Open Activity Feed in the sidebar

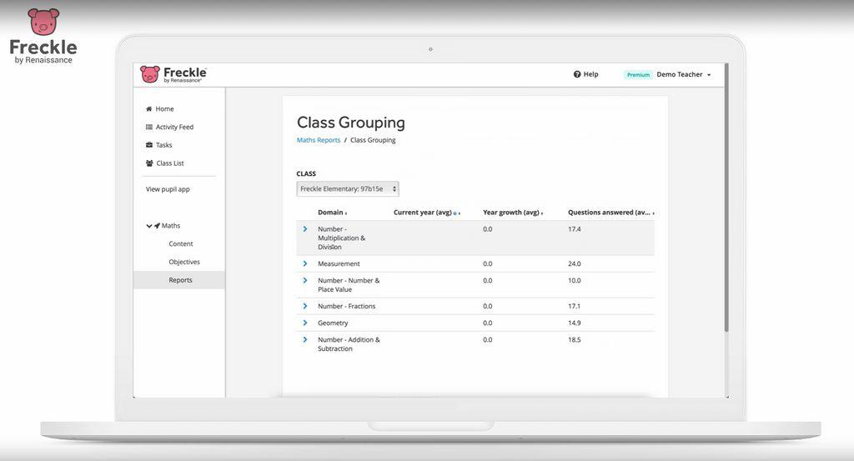pyautogui.click(x=174, y=127)
